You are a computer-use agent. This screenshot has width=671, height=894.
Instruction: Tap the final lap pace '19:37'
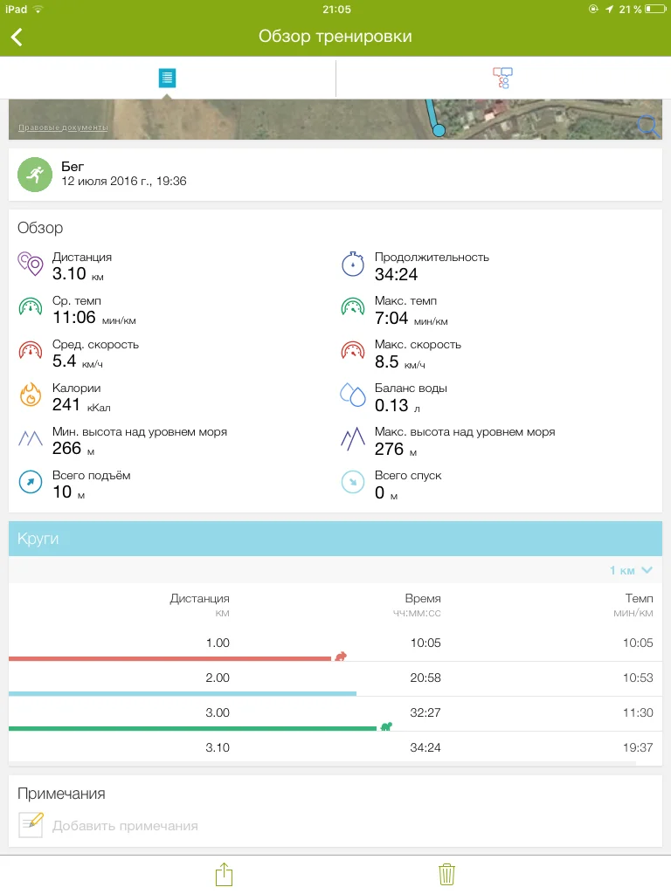click(x=638, y=747)
